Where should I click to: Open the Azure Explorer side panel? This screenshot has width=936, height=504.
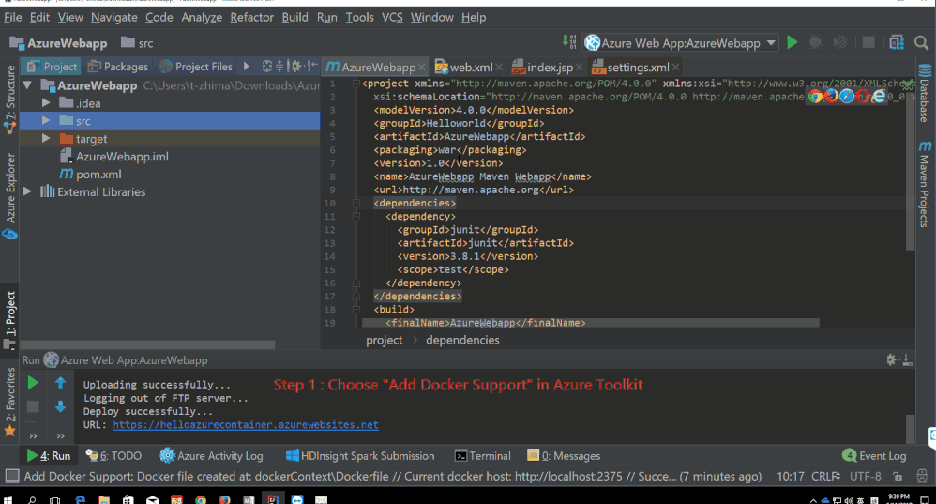[x=10, y=196]
